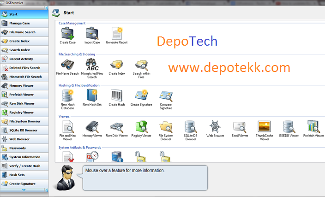Open Web Browser from sidebar
The image size is (325, 197).
click(x=24, y=139)
